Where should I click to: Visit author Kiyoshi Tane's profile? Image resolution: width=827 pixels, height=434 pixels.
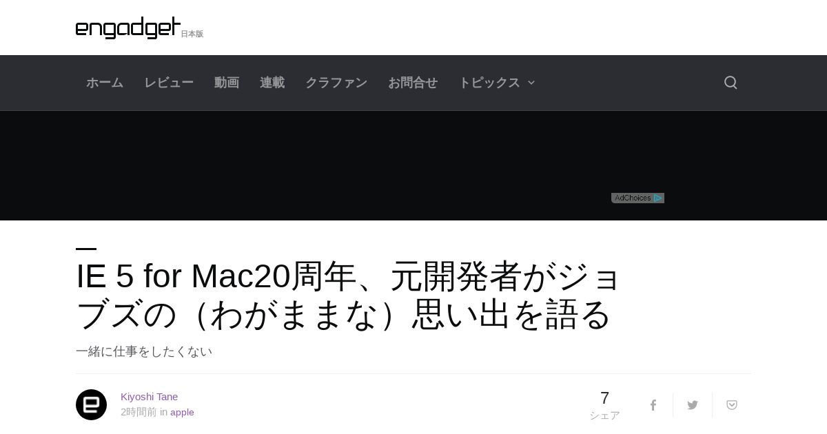click(x=149, y=397)
